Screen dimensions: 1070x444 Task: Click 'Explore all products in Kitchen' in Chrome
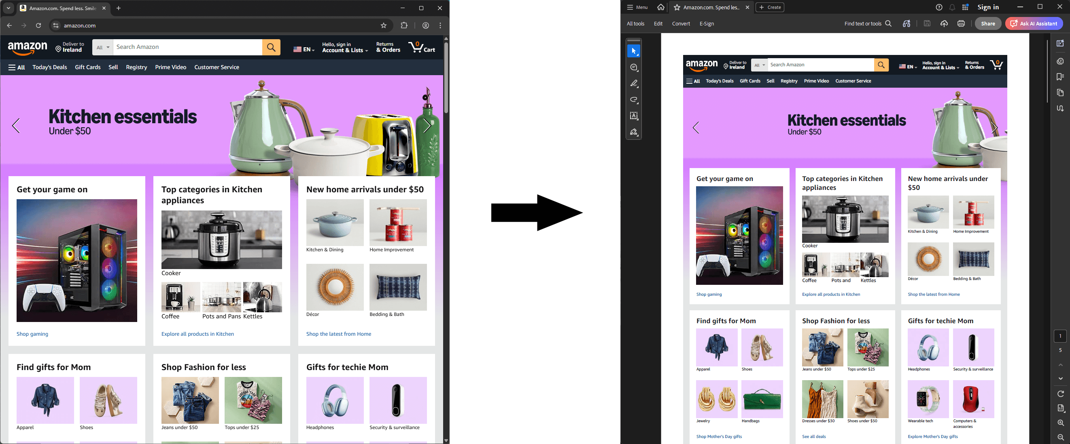197,334
